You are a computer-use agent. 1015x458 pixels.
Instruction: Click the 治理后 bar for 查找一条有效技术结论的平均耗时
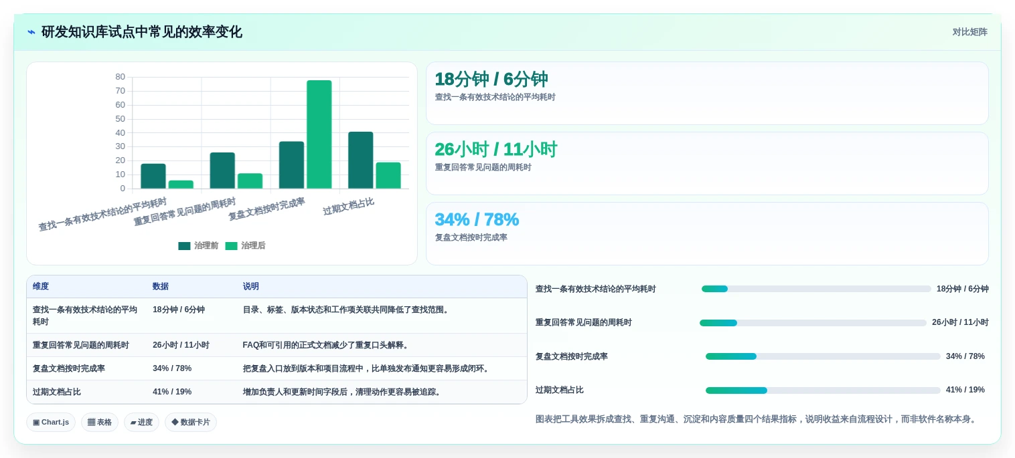181,185
